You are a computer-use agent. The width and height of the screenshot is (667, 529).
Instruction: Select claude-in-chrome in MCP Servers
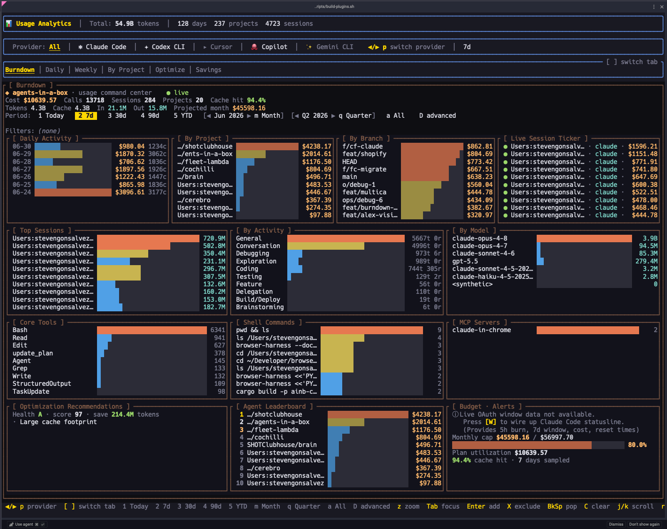555,330
